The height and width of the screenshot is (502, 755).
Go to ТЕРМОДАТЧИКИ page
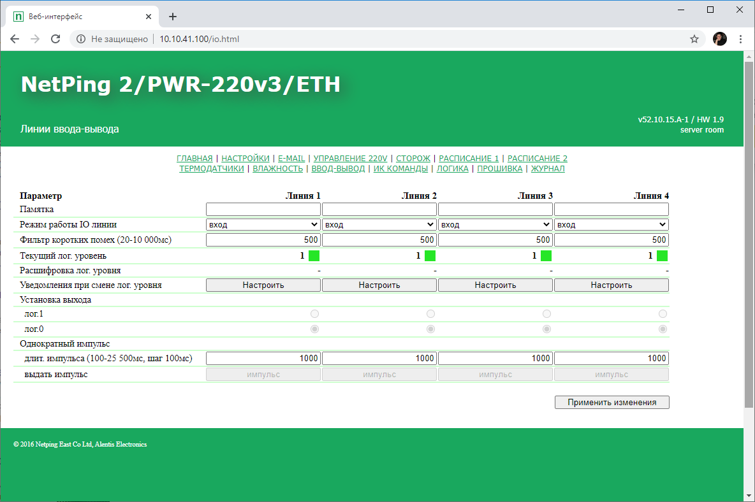coord(211,168)
